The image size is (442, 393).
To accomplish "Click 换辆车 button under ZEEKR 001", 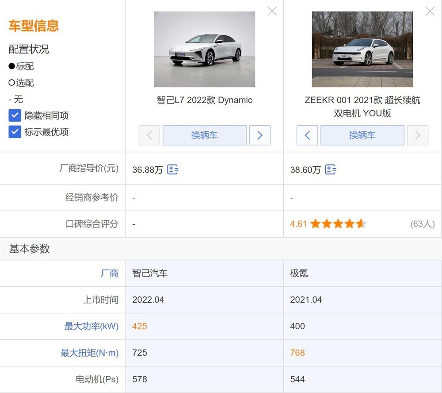I will [362, 135].
